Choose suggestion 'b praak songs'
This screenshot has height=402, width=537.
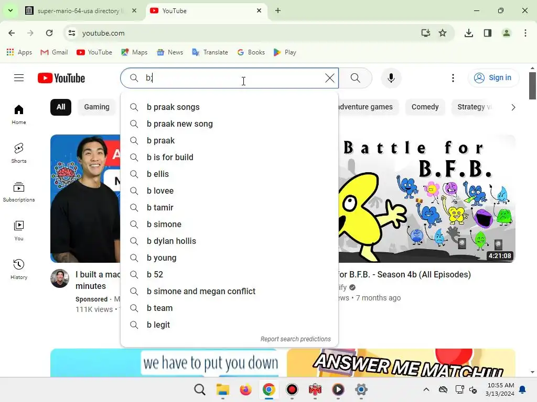click(x=229, y=107)
